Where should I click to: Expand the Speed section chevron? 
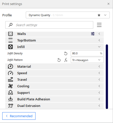[99, 73]
